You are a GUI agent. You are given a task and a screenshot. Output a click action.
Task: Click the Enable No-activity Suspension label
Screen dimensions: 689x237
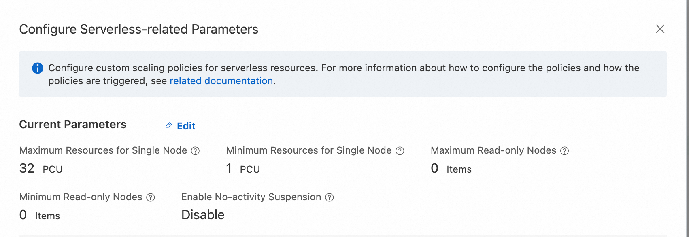tap(251, 197)
